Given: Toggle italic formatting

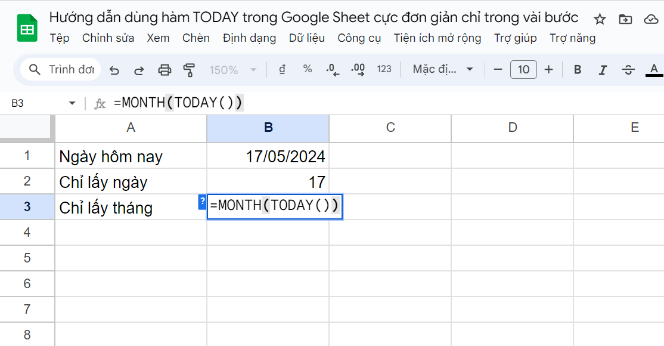Looking at the screenshot, I should (603, 69).
